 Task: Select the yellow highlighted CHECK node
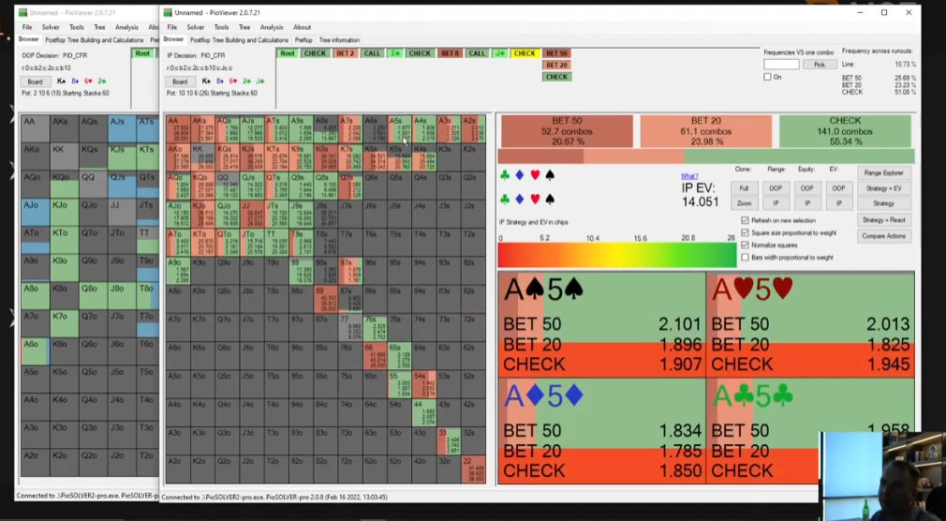tap(525, 53)
